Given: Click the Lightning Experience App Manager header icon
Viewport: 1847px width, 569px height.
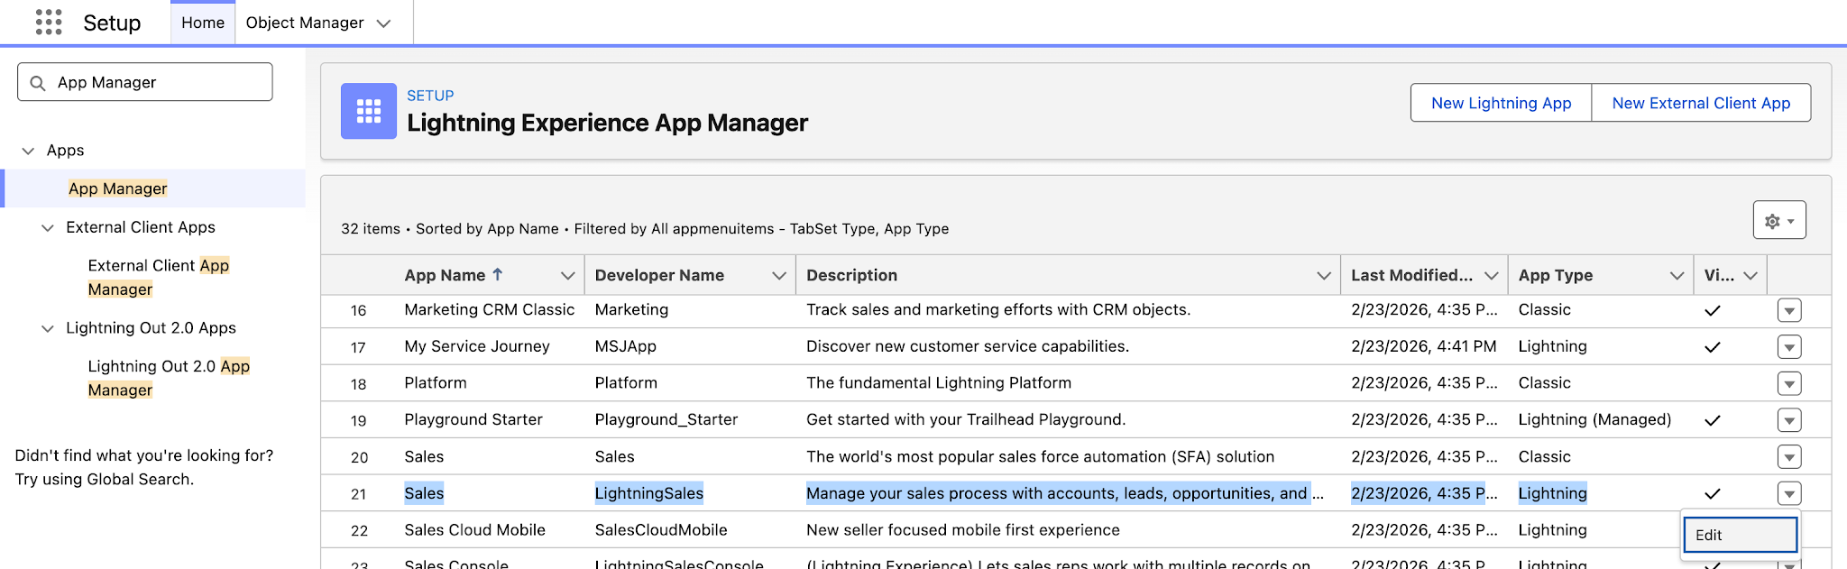Looking at the screenshot, I should pyautogui.click(x=369, y=111).
